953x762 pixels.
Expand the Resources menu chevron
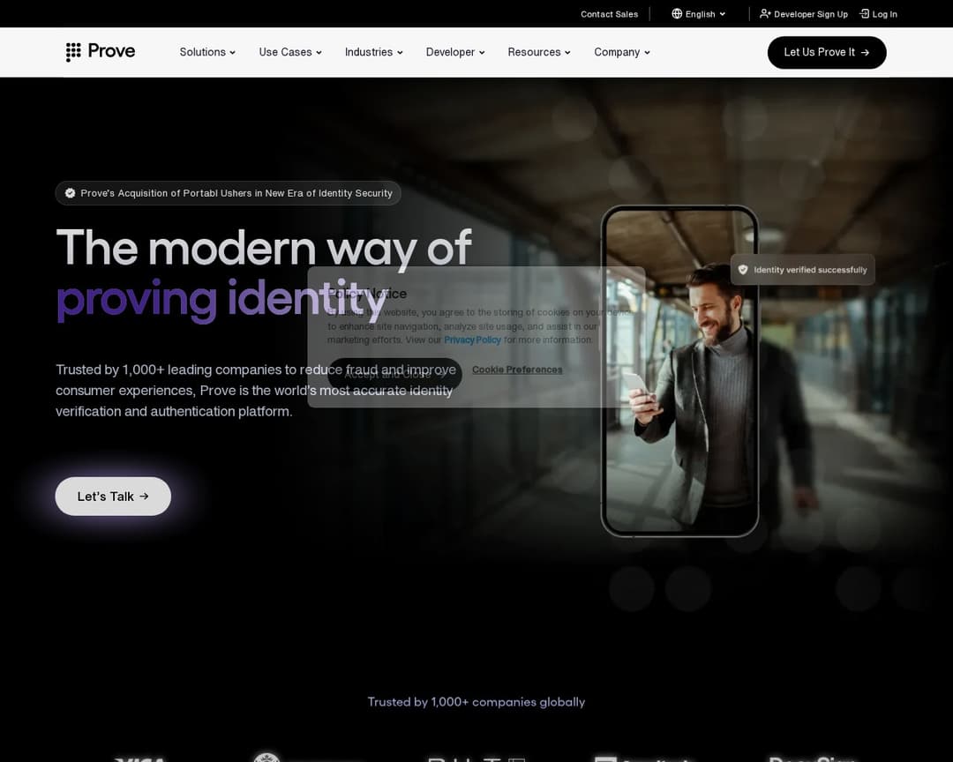pos(567,53)
